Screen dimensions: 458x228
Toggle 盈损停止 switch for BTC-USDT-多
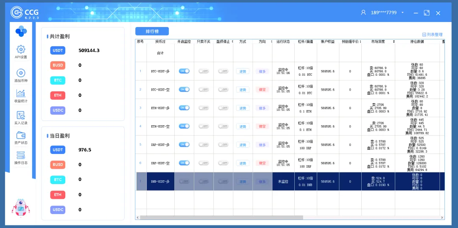coord(223,71)
